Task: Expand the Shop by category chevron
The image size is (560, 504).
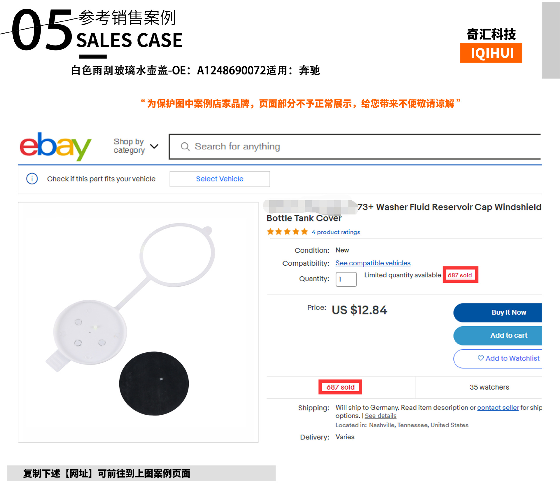Action: pos(154,146)
